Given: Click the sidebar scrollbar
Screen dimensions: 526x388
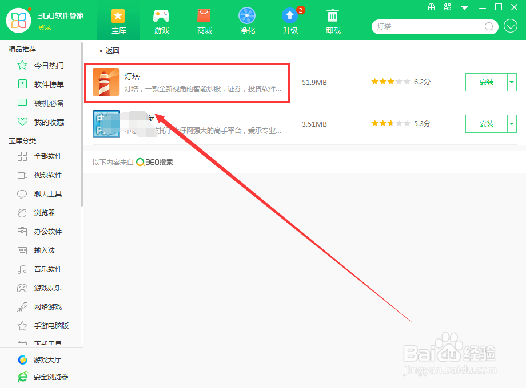Looking at the screenshot, I should (x=82, y=124).
